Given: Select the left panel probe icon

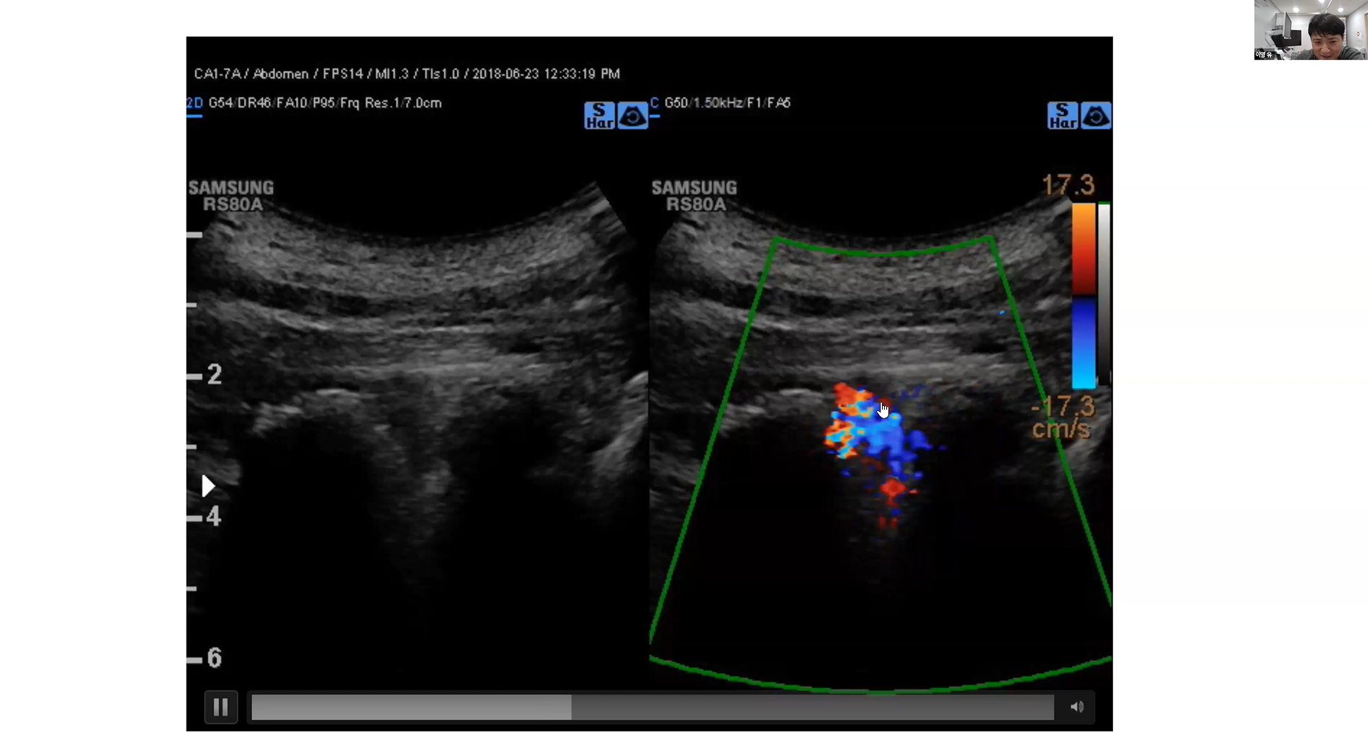Looking at the screenshot, I should 633,115.
